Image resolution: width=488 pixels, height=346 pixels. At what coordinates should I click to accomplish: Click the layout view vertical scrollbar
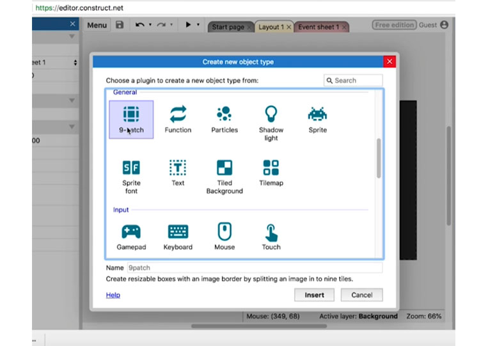click(x=448, y=176)
